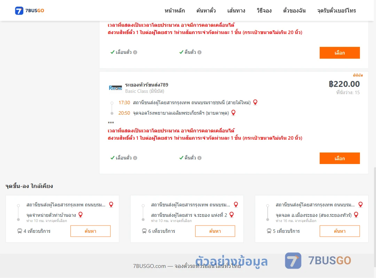The image size is (376, 278).
Task: Open origin map pin in first nearby card
Action: point(111,204)
